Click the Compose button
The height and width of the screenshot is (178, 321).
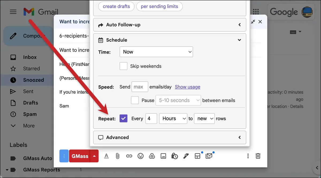(x=28, y=36)
